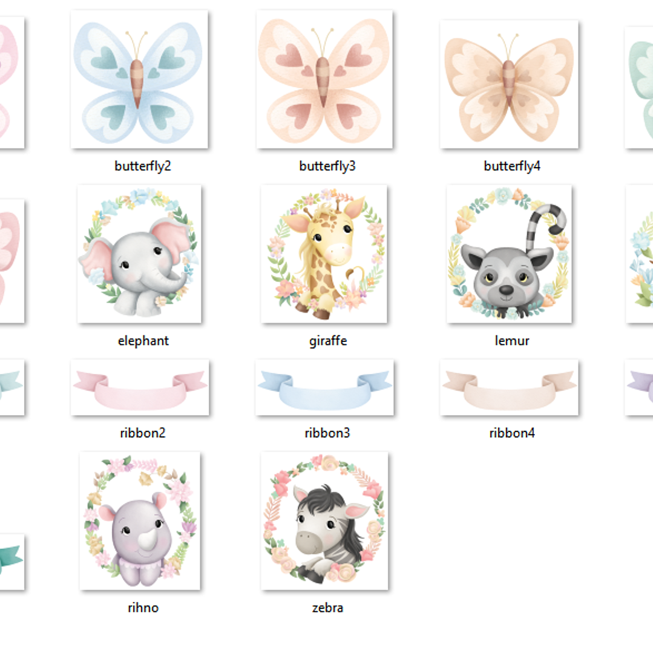The height and width of the screenshot is (653, 653).
Task: Select the partially visible purple ribbon thumbnail
Action: pos(639,387)
